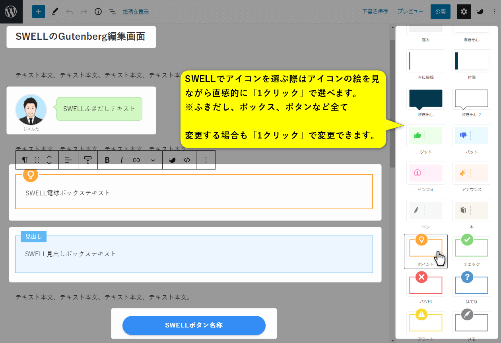Click the post title SWELLのGutenberg編集画面

[x=80, y=37]
